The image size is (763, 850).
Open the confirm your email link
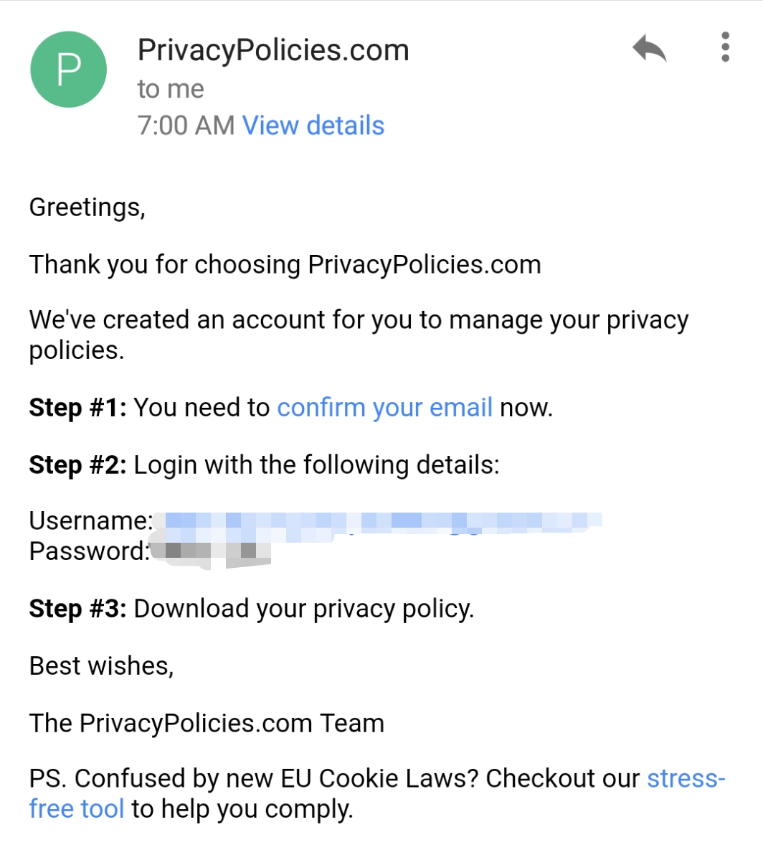tap(384, 407)
